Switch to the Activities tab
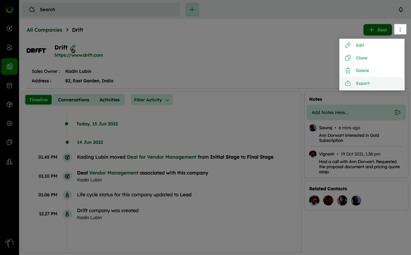The image size is (411, 255). coord(110,100)
